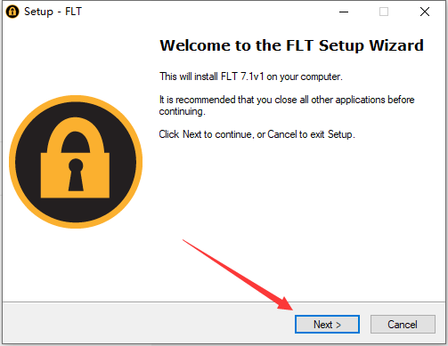Click the word "continuing." in the paragraph
The width and height of the screenshot is (448, 346).
pos(182,112)
